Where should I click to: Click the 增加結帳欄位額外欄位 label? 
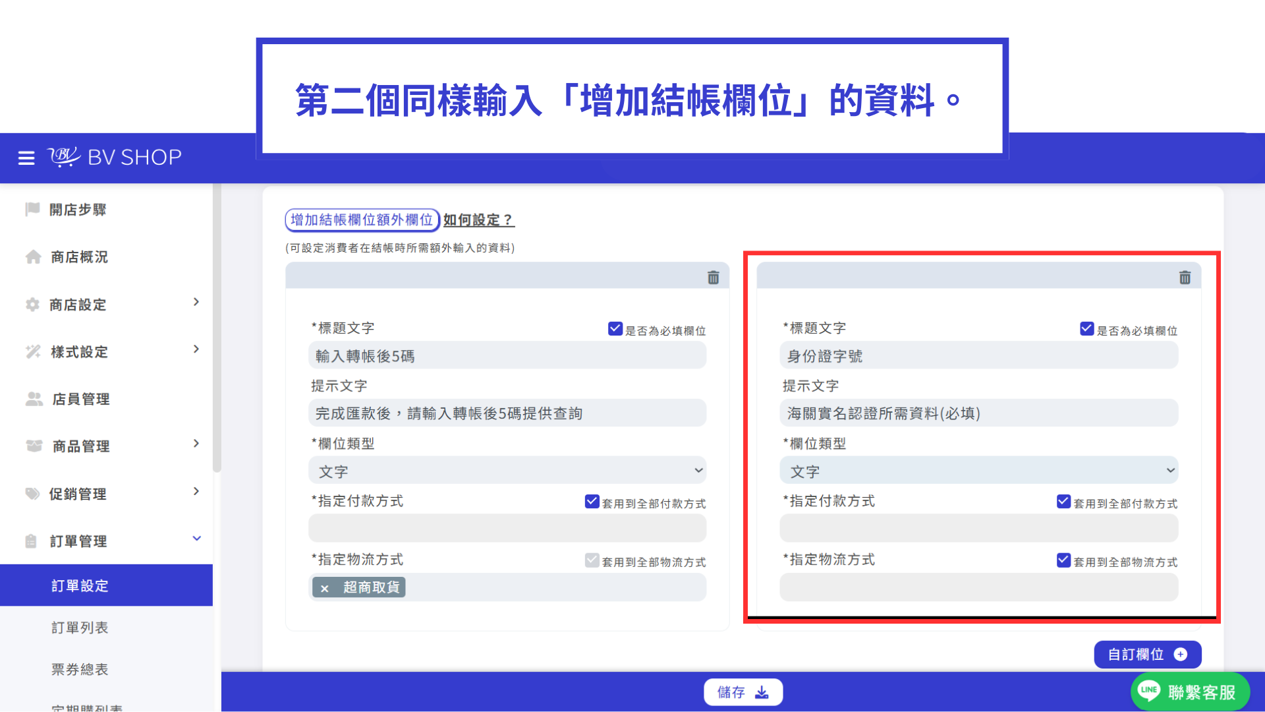[362, 220]
